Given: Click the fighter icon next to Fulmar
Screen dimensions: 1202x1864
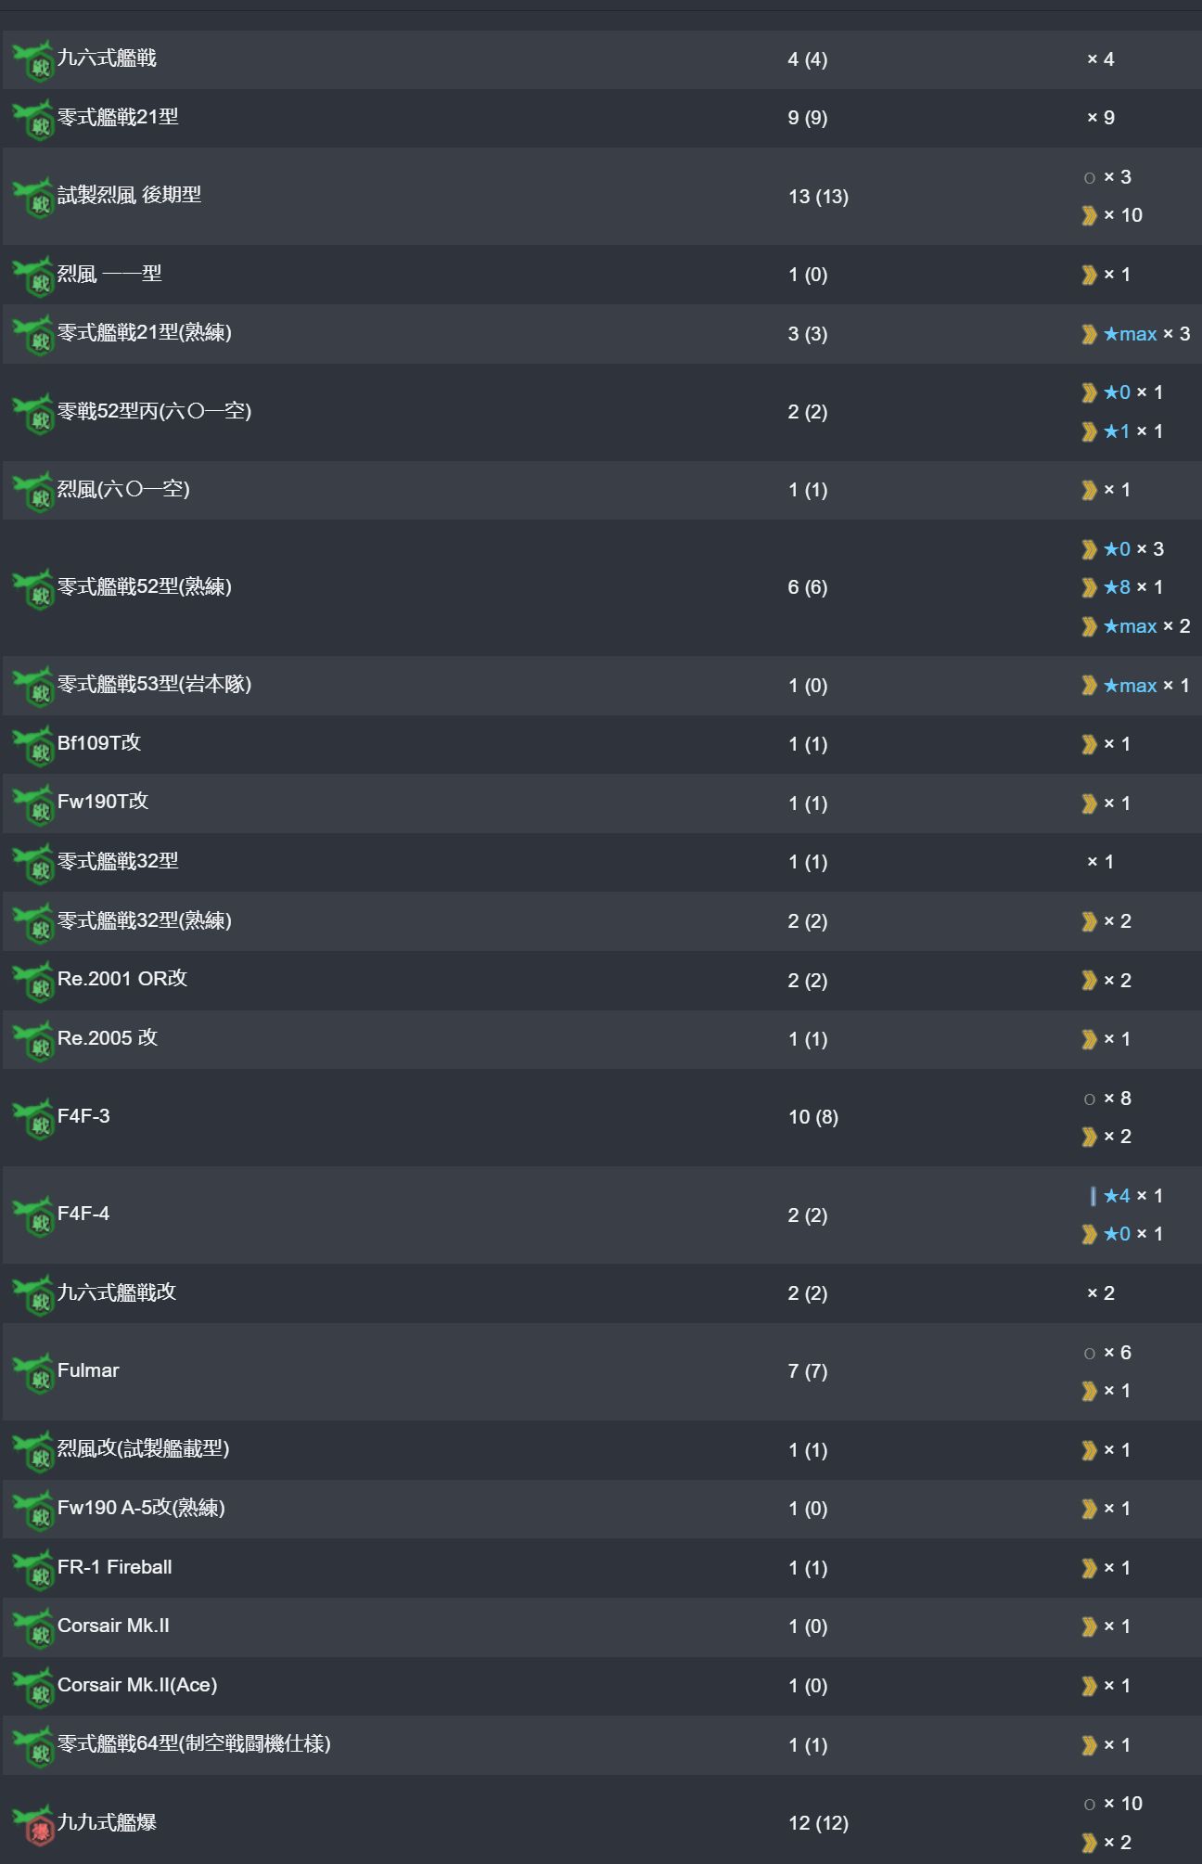Looking at the screenshot, I should point(33,1372).
